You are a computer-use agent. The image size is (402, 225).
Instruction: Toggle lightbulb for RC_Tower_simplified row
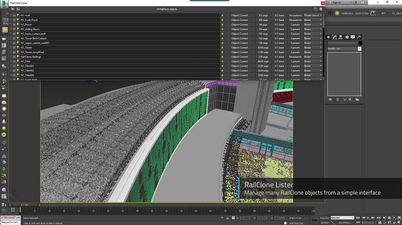pos(18,52)
